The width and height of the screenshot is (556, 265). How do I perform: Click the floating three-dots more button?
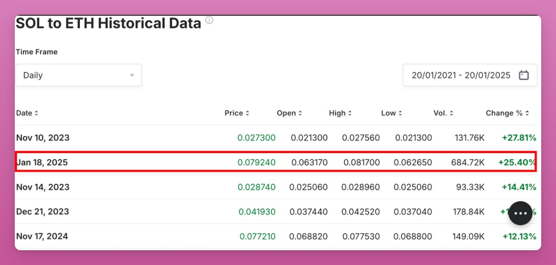[520, 213]
